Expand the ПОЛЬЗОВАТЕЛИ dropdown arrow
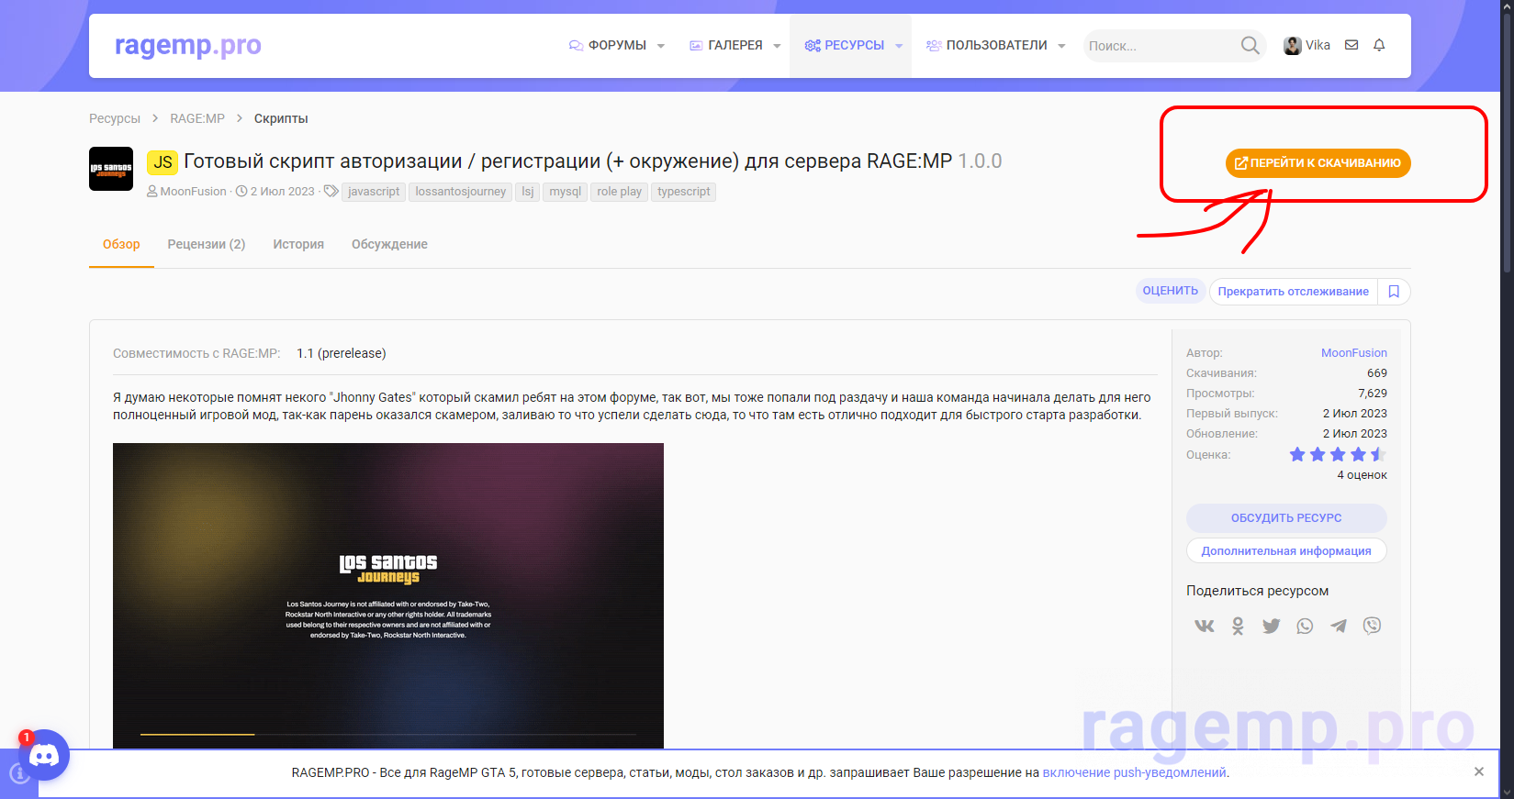1514x799 pixels. pos(1061,46)
